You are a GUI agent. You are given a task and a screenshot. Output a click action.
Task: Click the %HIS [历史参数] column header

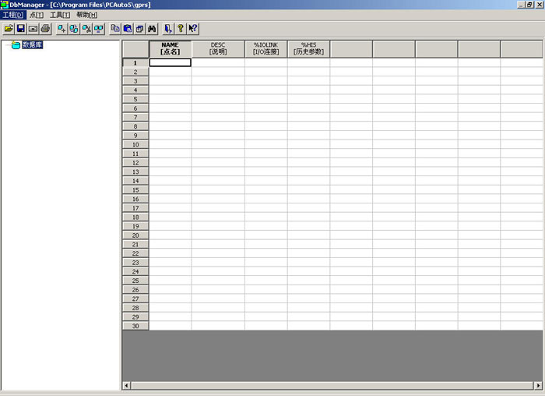[308, 48]
